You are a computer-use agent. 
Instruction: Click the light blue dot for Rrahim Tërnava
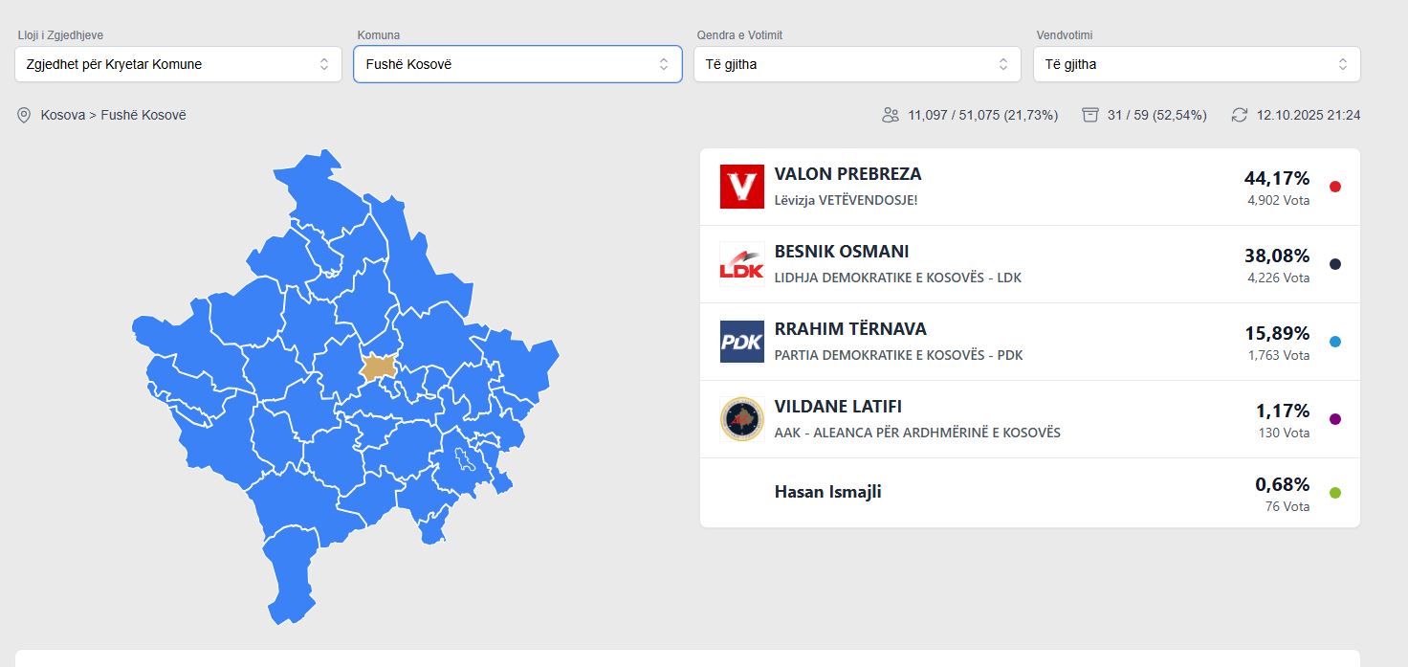pos(1335,342)
